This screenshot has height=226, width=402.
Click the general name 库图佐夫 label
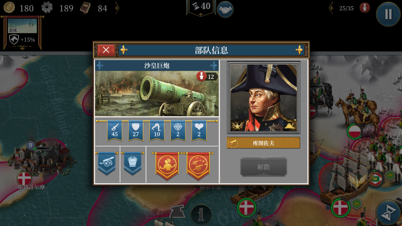(263, 143)
